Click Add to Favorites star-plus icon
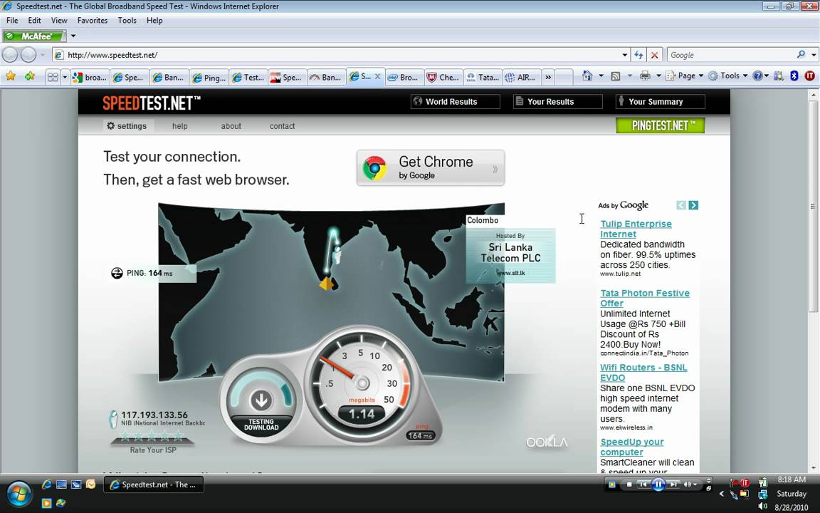The image size is (820, 513). (x=30, y=76)
